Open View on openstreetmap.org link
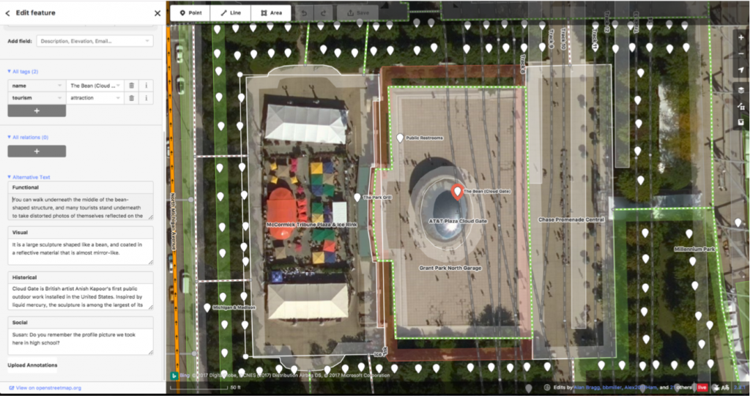 45,388
